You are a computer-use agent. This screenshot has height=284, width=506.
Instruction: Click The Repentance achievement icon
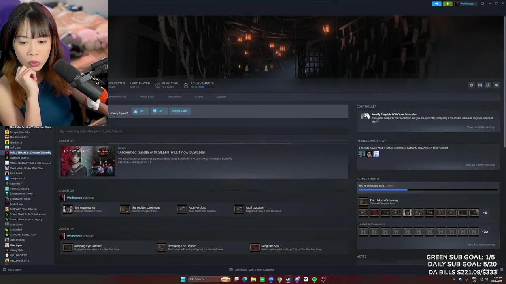(x=68, y=209)
